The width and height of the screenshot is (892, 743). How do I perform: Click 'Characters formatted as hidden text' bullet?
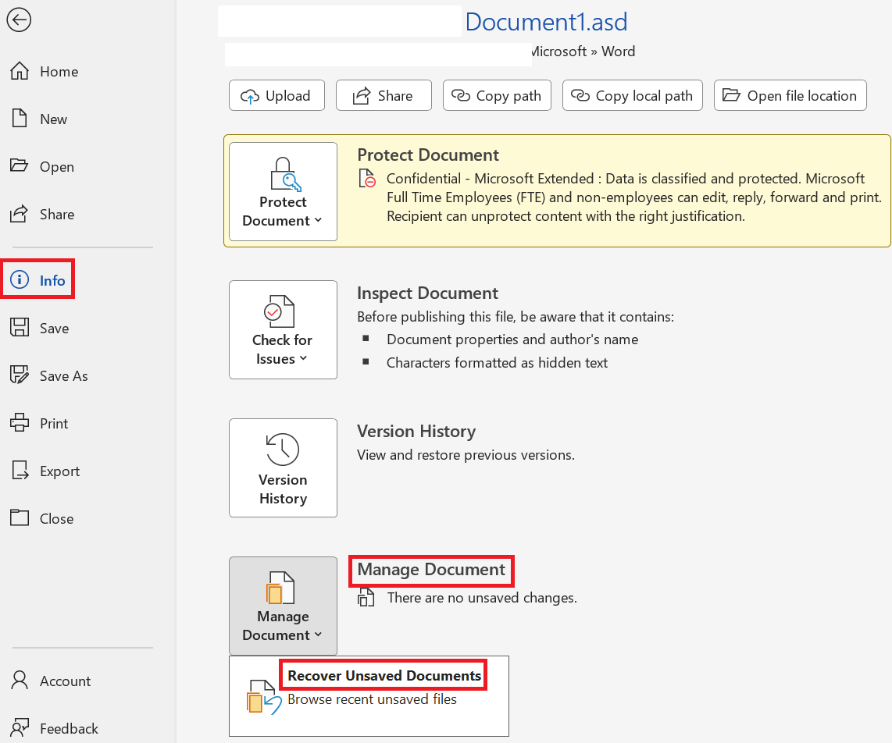coord(498,363)
